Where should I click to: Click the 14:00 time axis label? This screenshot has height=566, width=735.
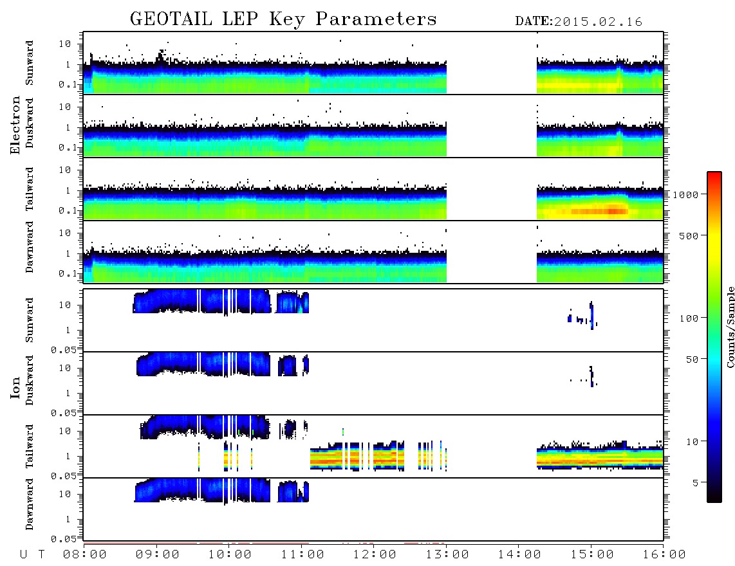coord(519,555)
